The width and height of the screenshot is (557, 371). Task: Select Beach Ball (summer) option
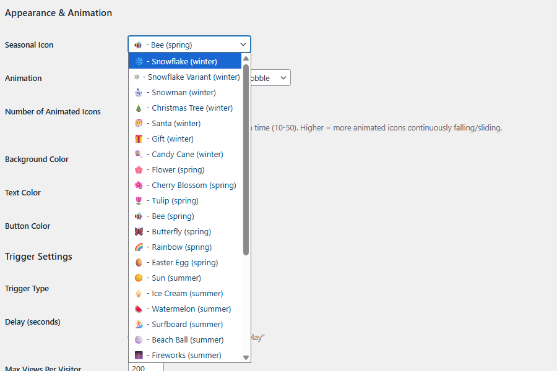click(x=184, y=339)
